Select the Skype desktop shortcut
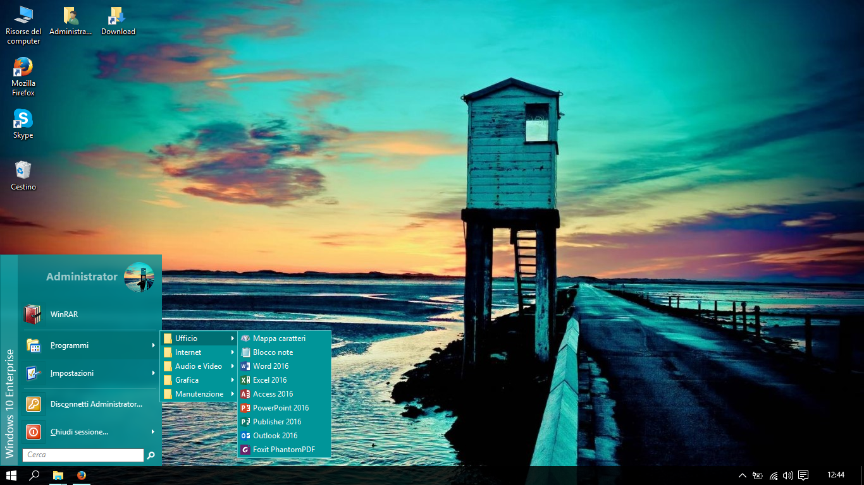Screen dimensions: 864x485 pos(23,124)
